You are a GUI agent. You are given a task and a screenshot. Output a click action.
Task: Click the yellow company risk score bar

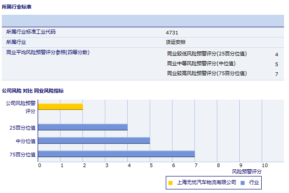60,106
